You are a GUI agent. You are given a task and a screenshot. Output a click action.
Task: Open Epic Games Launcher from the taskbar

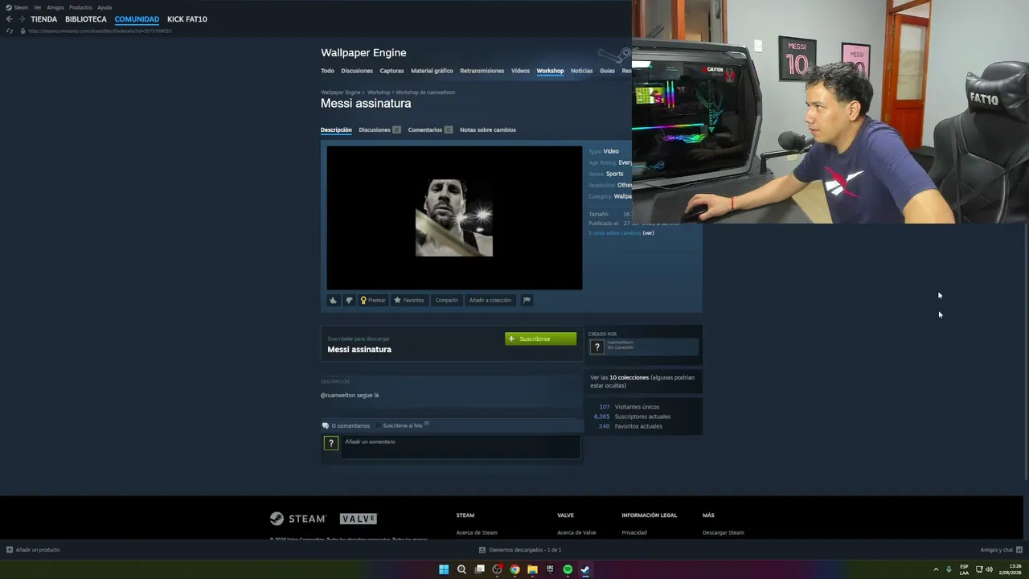coord(550,569)
